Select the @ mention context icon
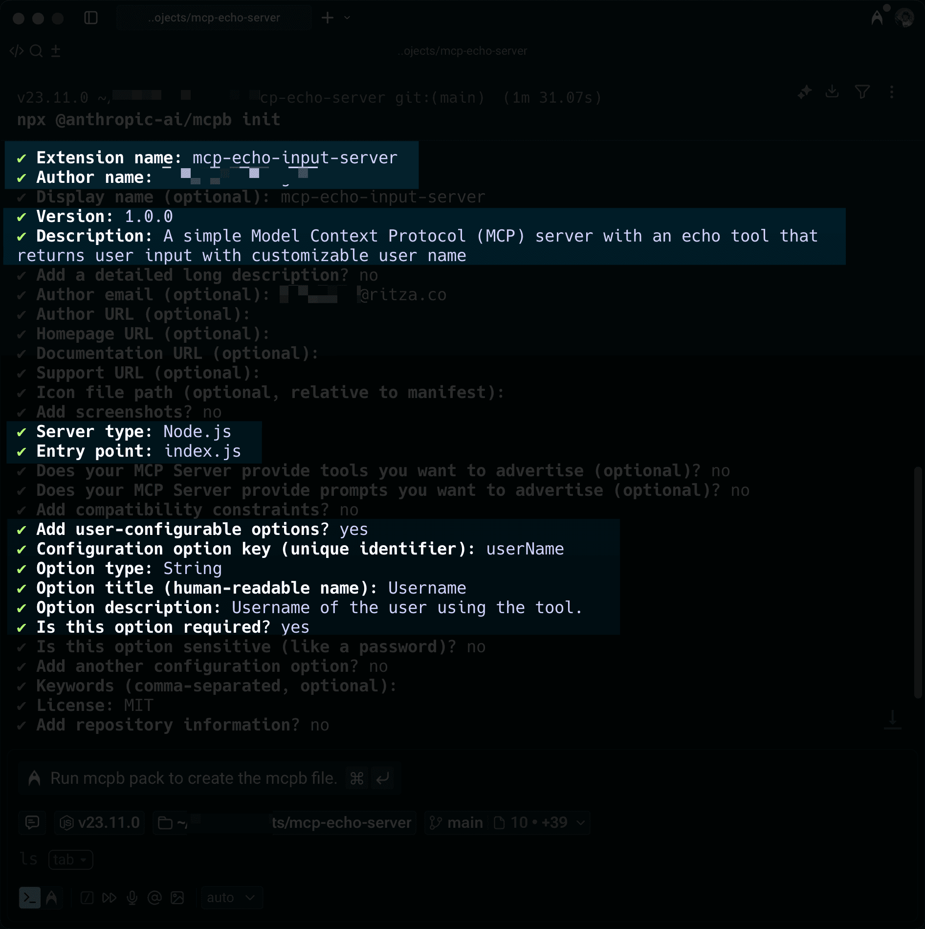Image resolution: width=925 pixels, height=929 pixels. tap(155, 897)
